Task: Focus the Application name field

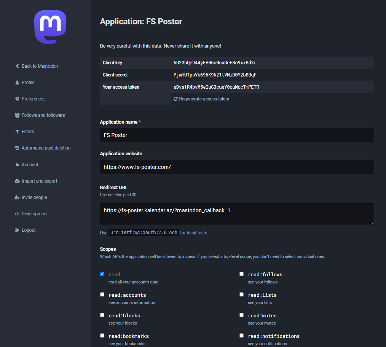Action: [x=237, y=135]
